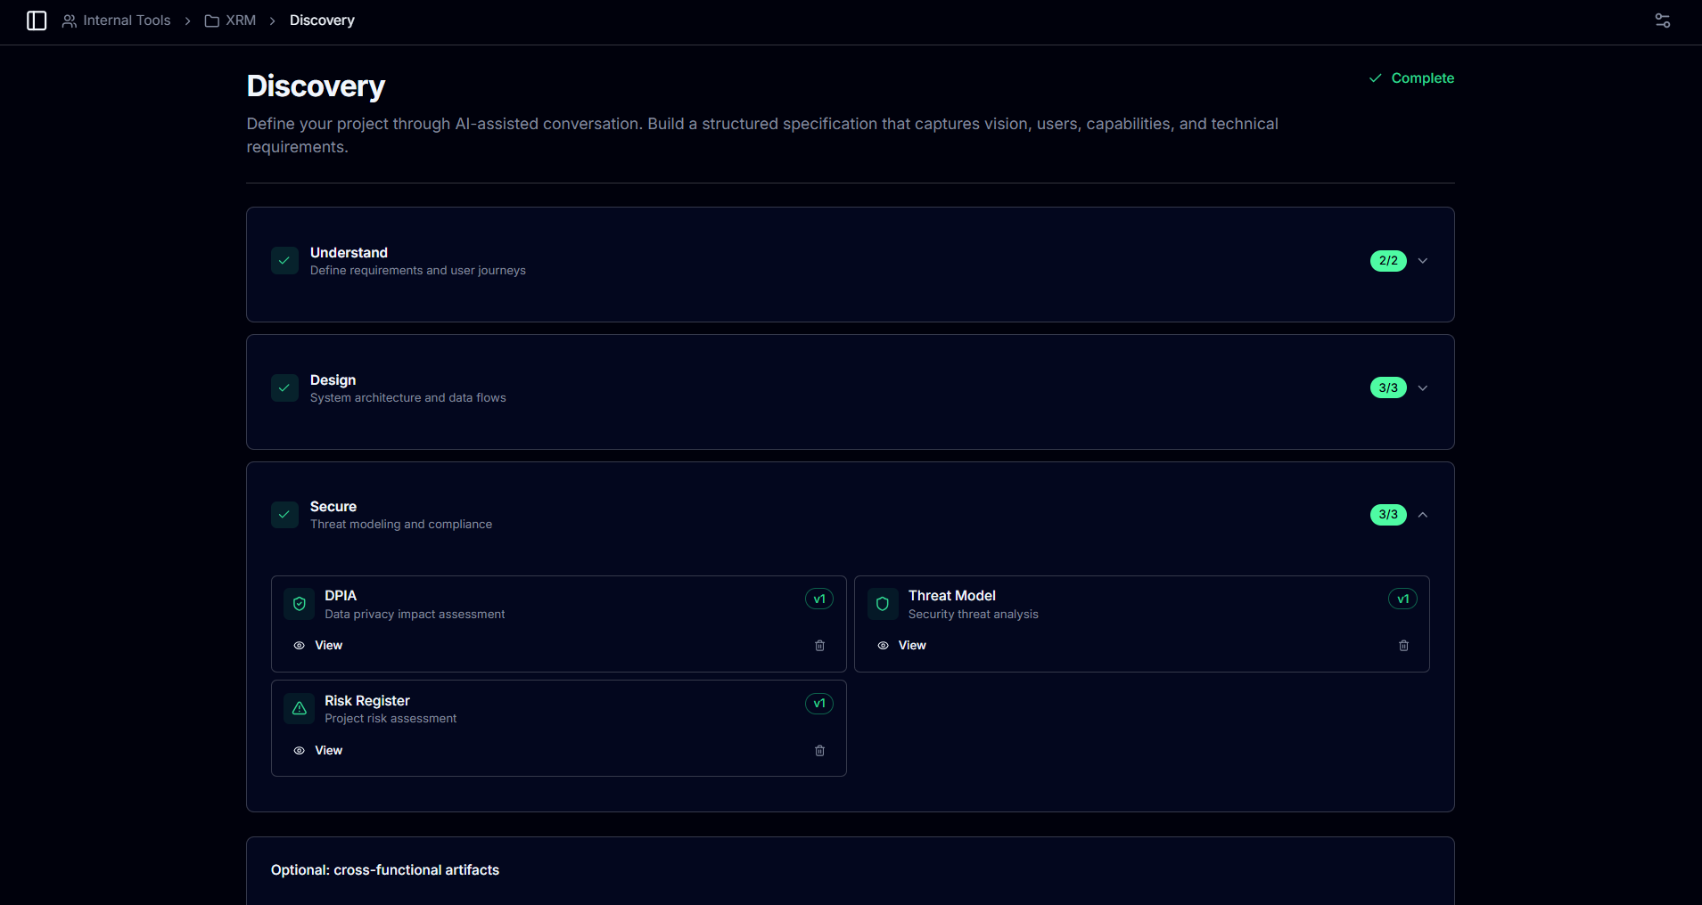Click the Design section title
1702x905 pixels.
point(333,380)
